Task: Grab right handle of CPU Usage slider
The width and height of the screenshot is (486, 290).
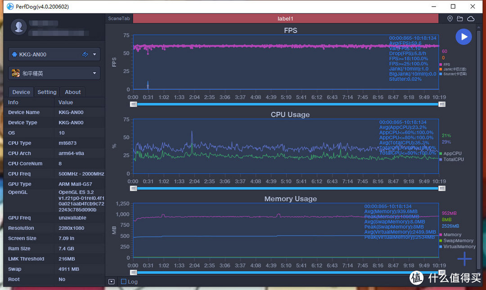Action: click(x=442, y=188)
